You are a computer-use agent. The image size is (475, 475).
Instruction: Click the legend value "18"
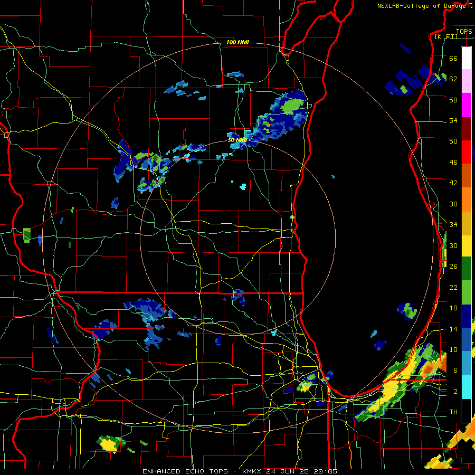click(453, 308)
